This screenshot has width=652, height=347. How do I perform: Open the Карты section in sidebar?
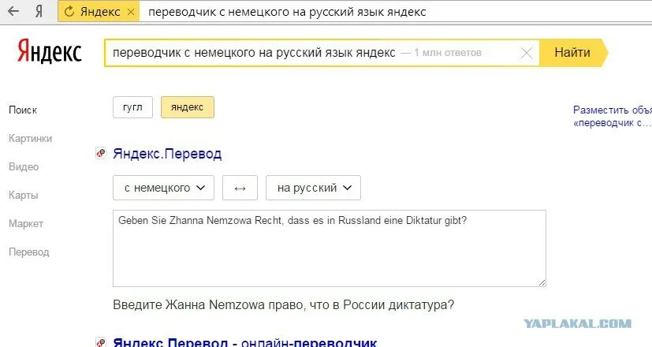(x=24, y=195)
